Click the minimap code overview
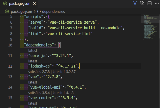Viewport: 160px width, 108px height. 150,27
